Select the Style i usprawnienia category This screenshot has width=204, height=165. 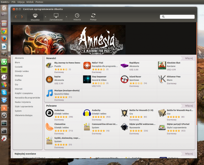point(24,106)
